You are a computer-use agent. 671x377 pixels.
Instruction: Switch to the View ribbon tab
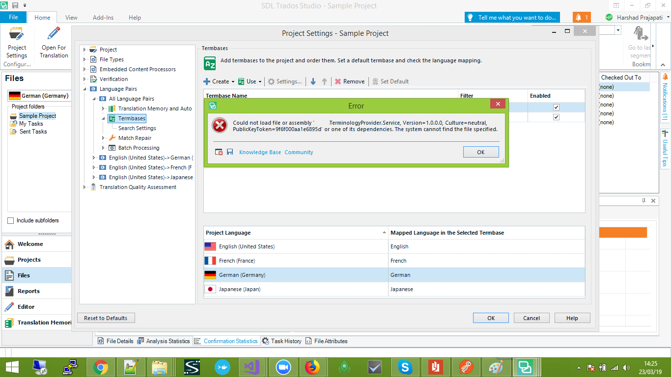coord(71,18)
